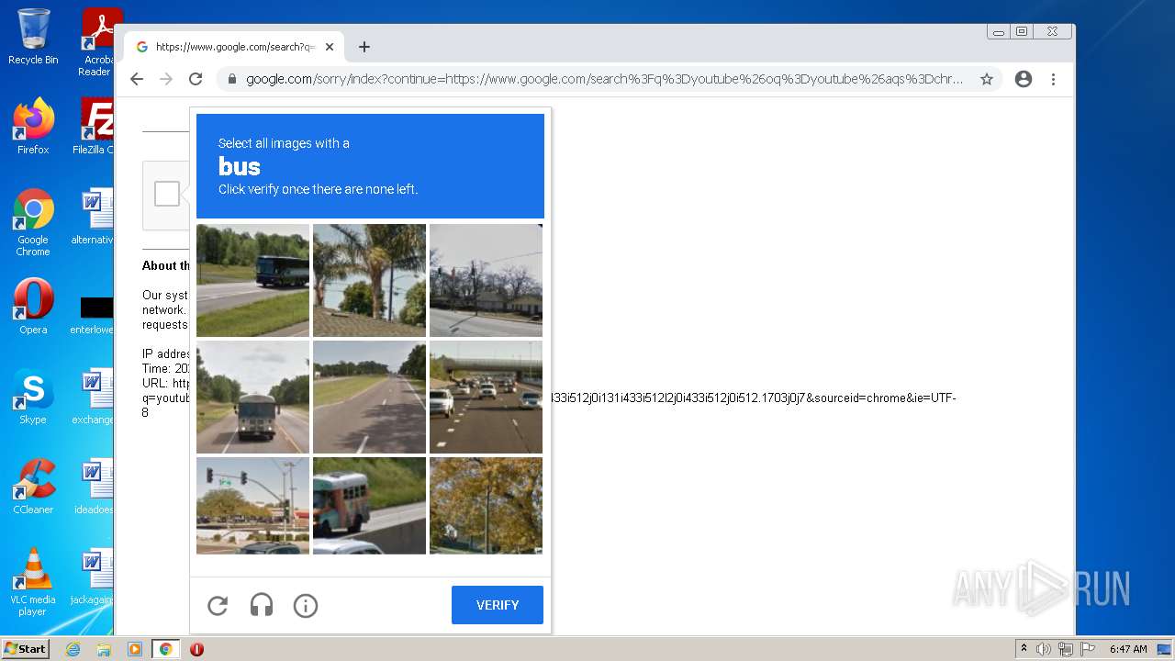The height and width of the screenshot is (661, 1175).
Task: Open the Windows Start menu
Action: tap(26, 649)
